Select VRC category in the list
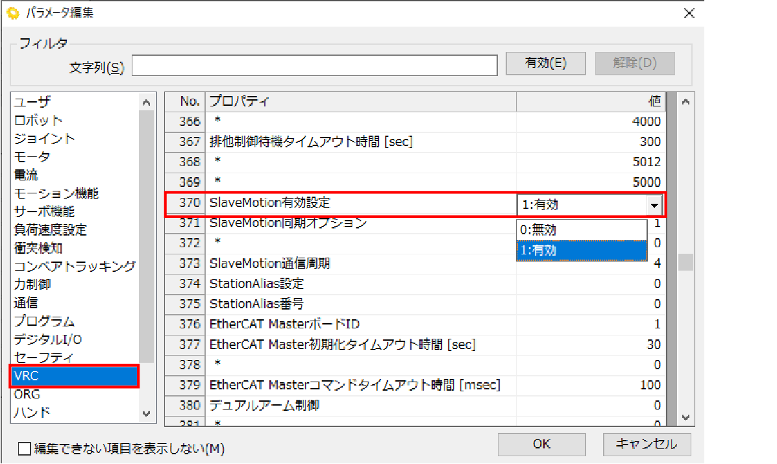This screenshot has height=464, width=777. 74,376
